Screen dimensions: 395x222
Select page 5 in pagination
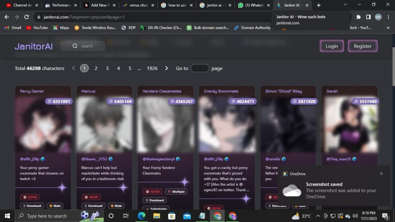click(130, 68)
